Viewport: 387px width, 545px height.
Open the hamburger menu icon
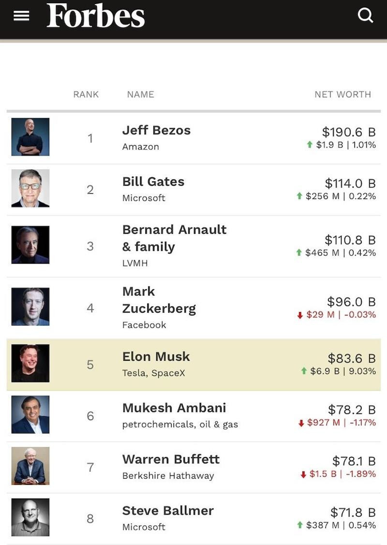21,15
